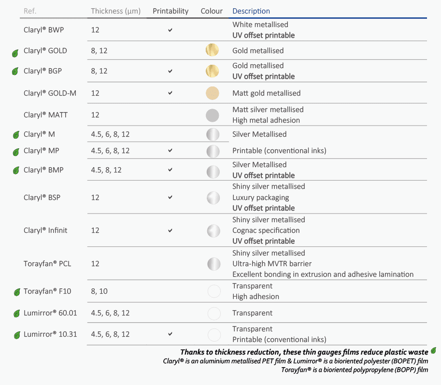
Task: Click the printability check mark for Claryl BGP
Action: click(x=170, y=71)
